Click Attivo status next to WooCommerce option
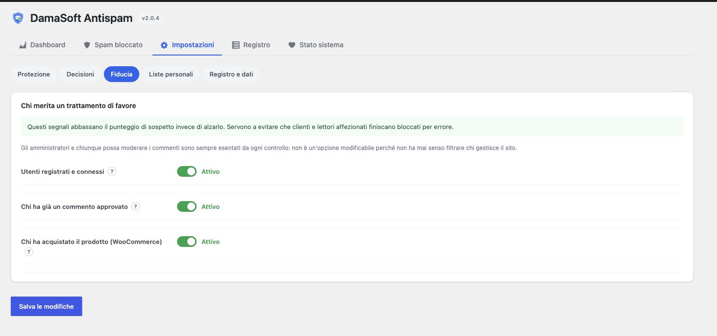Image resolution: width=717 pixels, height=336 pixels. pyautogui.click(x=211, y=242)
